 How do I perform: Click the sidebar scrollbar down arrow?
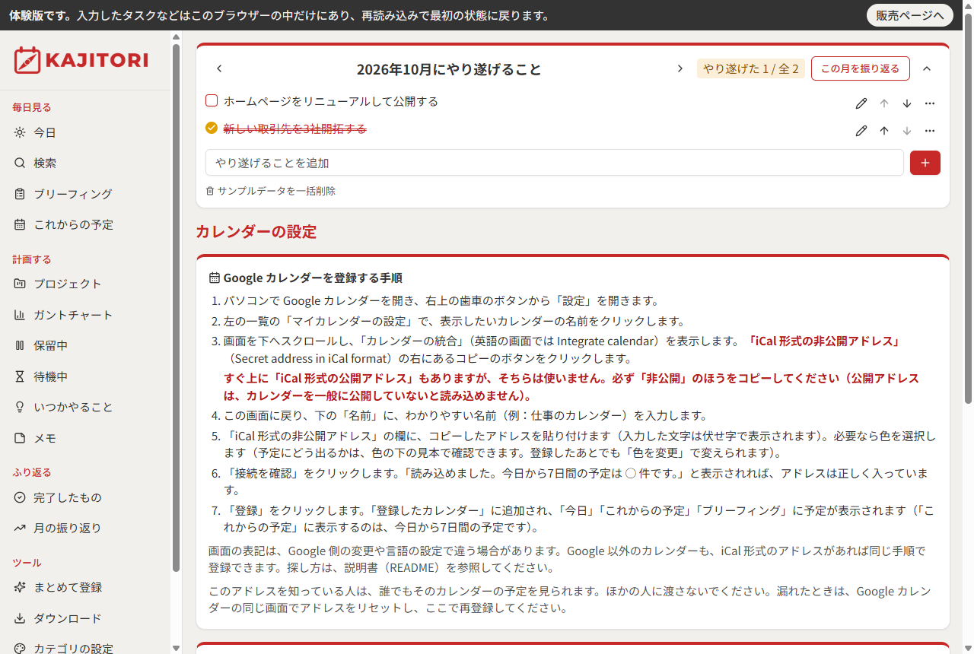(x=176, y=648)
